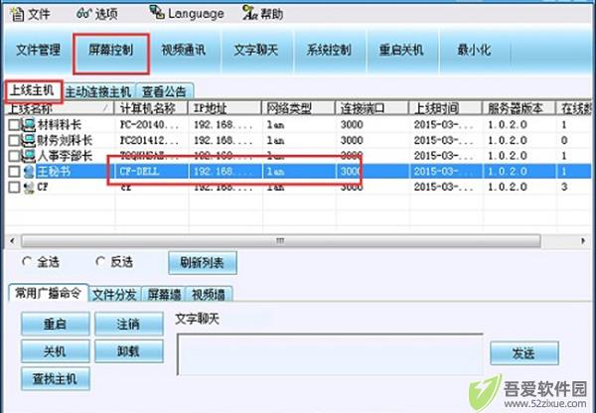The image size is (596, 413).
Task: Click computer icon beside 人事李部长
Action: click(x=28, y=156)
